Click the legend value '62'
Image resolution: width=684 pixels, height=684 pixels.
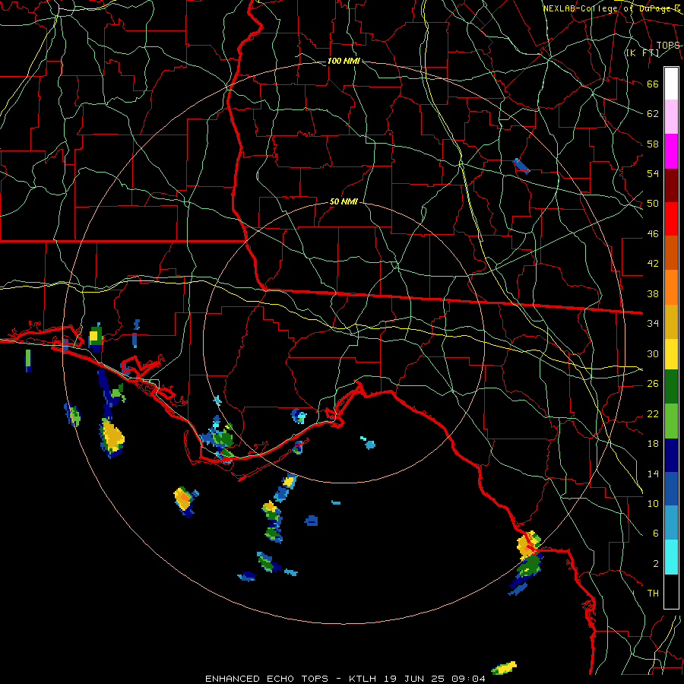click(653, 114)
